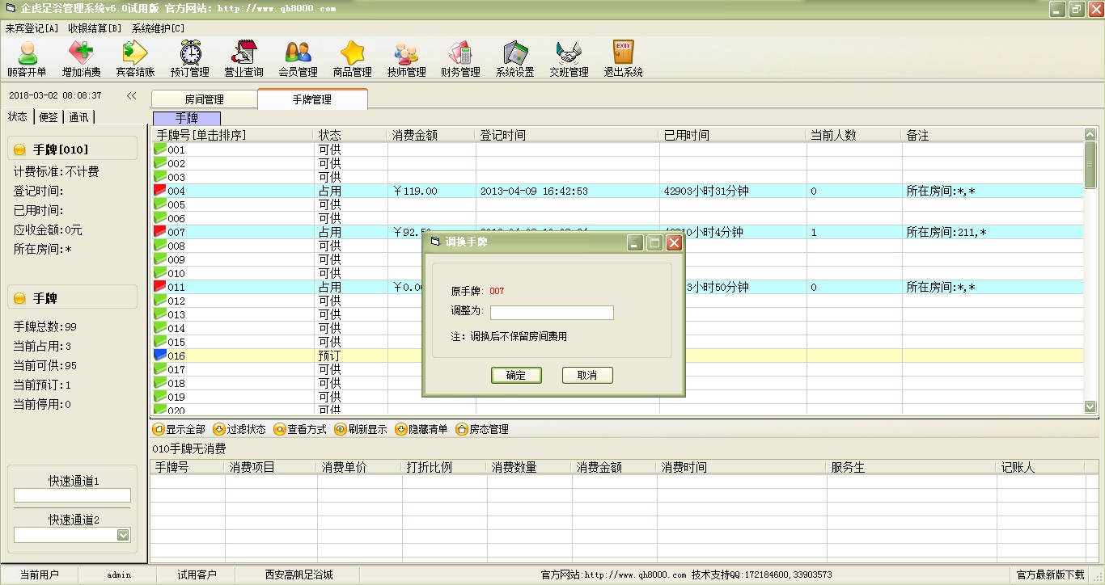The width and height of the screenshot is (1105, 585).
Task: Select the blue flag for wristband 016
Action: [160, 356]
